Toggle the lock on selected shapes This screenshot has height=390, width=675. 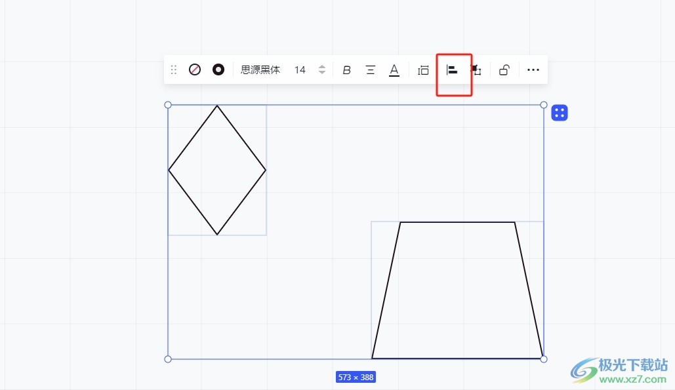click(x=504, y=69)
